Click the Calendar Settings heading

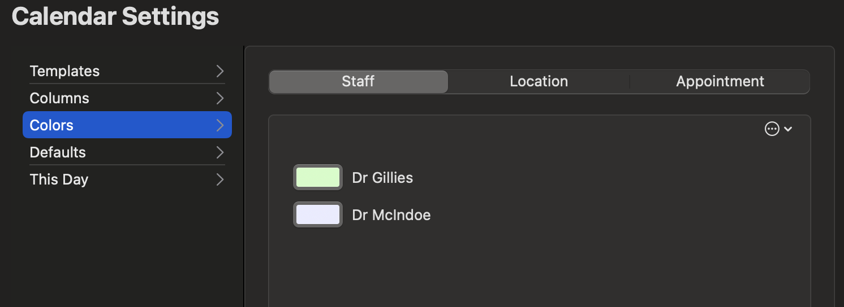115,16
